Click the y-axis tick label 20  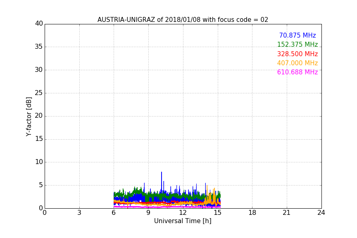39,116
